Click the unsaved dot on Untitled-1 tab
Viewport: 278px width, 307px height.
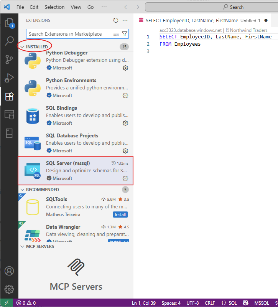(x=266, y=20)
